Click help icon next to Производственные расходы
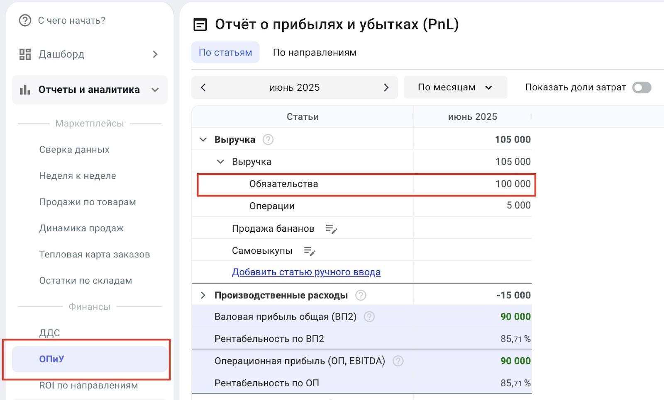This screenshot has height=400, width=664. tap(361, 296)
